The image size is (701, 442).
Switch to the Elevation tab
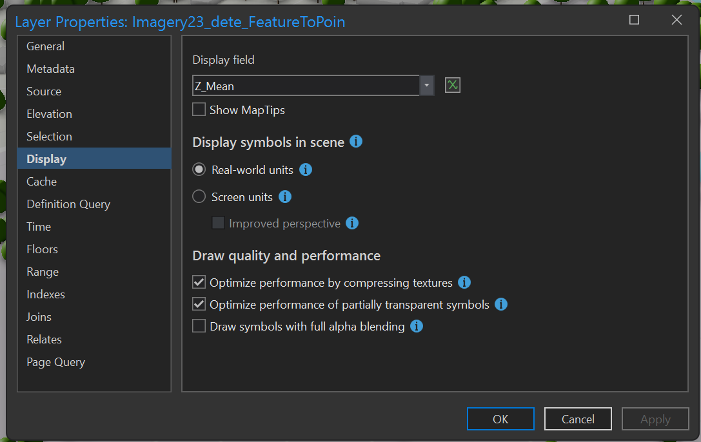tap(49, 114)
